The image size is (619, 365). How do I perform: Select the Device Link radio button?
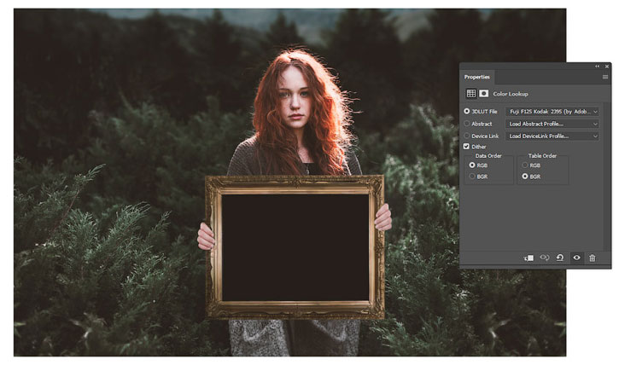click(x=467, y=136)
